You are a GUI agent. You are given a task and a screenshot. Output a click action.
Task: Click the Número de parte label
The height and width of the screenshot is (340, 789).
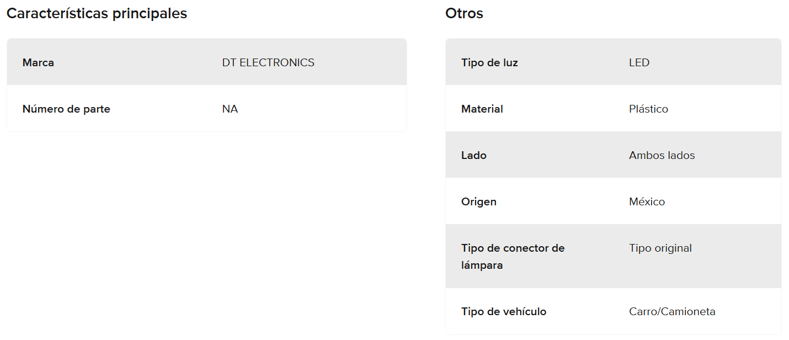[66, 109]
